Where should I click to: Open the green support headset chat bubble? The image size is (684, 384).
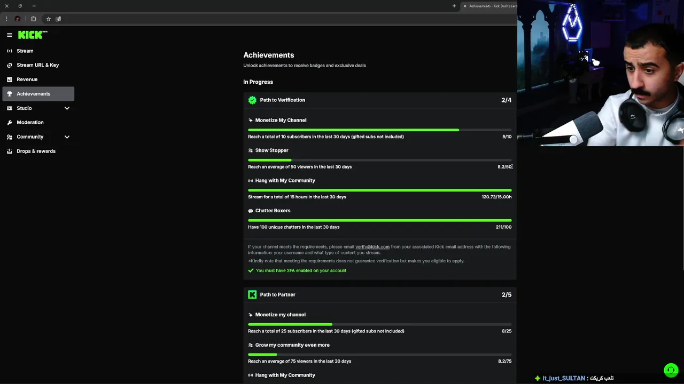(671, 370)
